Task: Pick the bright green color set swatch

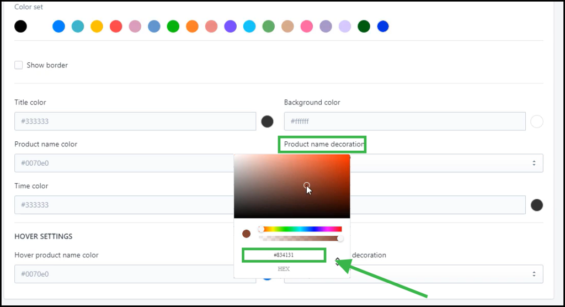Action: pyautogui.click(x=173, y=27)
